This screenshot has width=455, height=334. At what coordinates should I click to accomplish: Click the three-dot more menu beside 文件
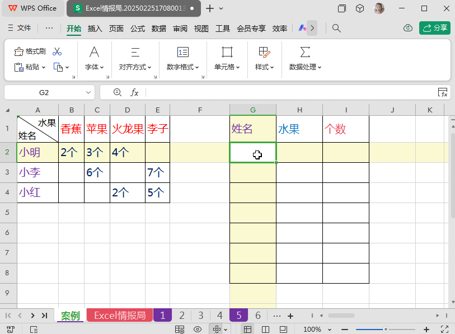tap(49, 28)
